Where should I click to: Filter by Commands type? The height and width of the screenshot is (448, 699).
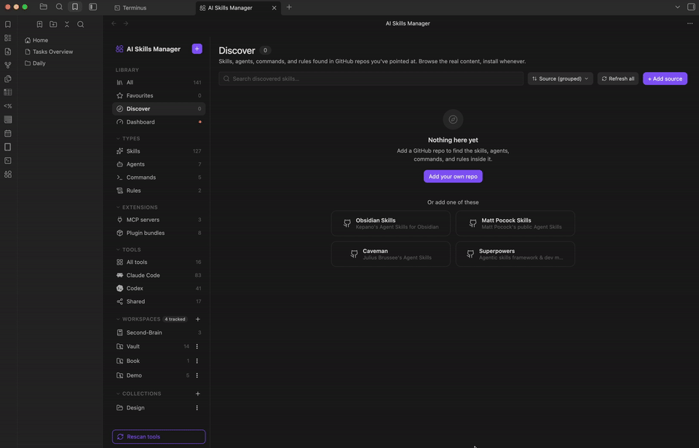159,177
